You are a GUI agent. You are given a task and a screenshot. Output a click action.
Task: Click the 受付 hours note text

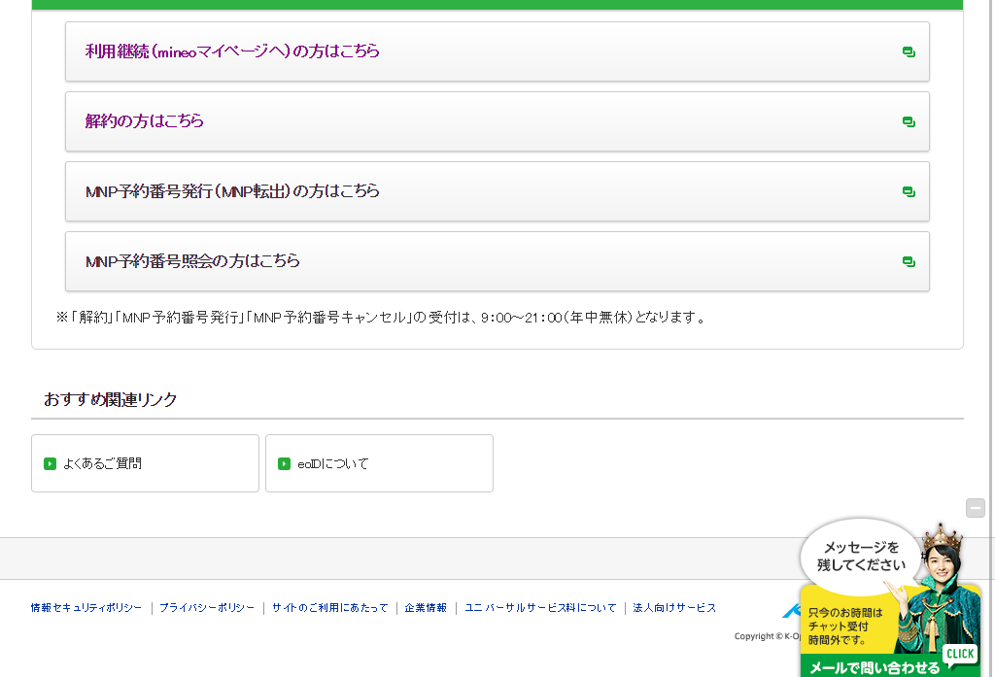381,318
